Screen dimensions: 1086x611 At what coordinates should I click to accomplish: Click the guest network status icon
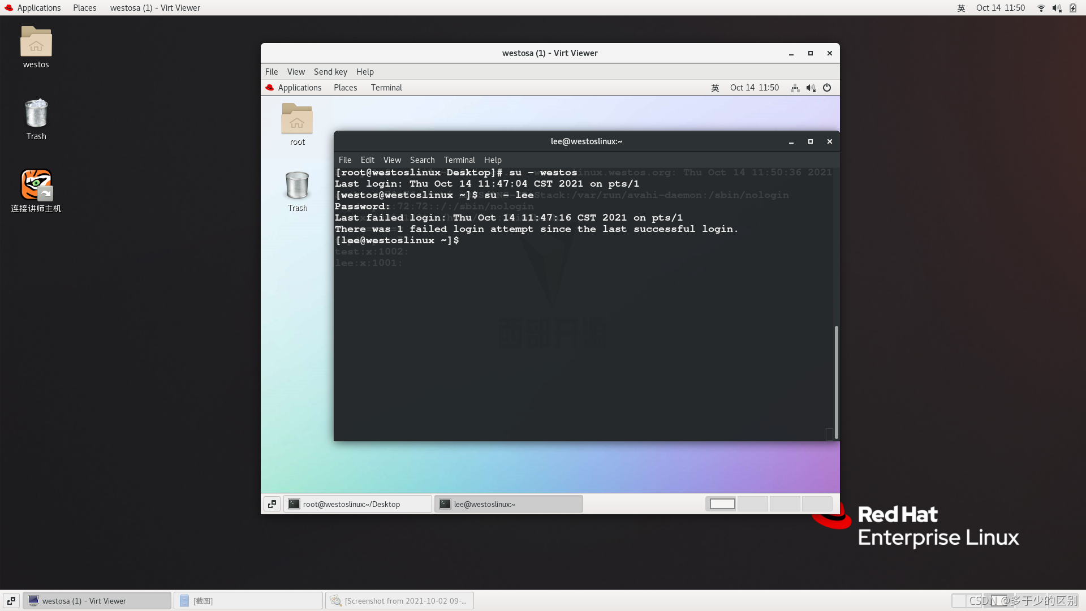tap(795, 88)
